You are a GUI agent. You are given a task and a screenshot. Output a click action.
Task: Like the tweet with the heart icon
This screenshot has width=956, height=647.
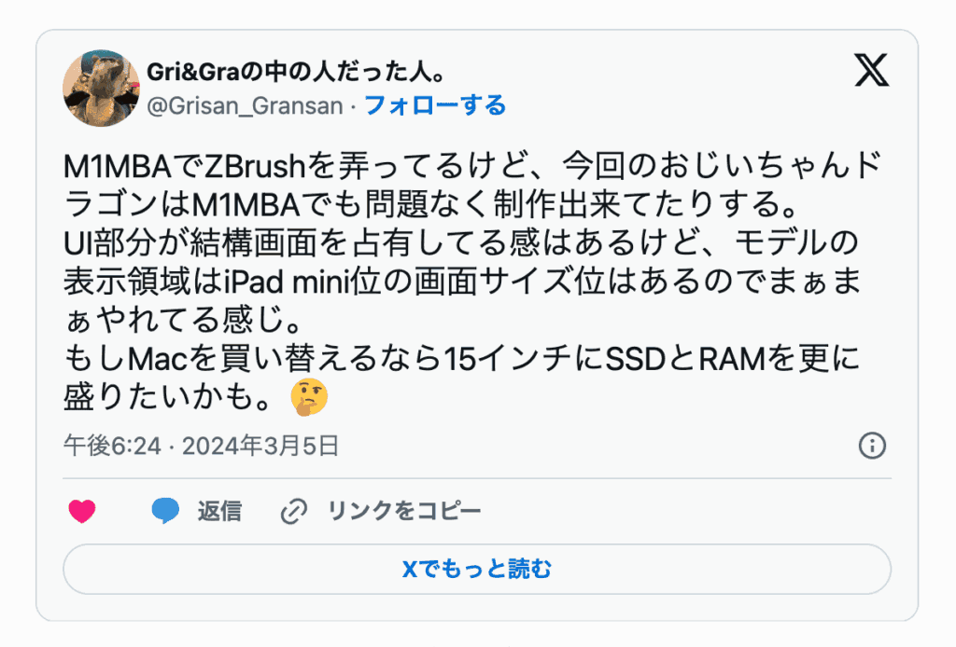(82, 511)
